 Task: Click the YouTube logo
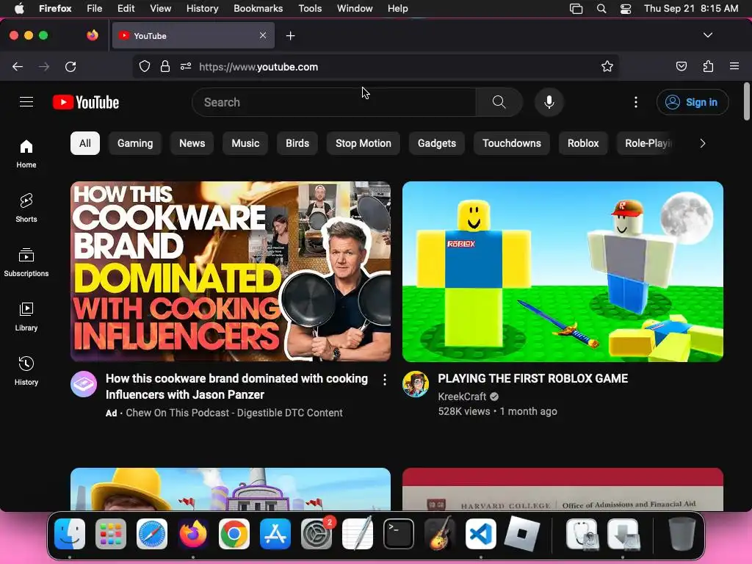86,102
